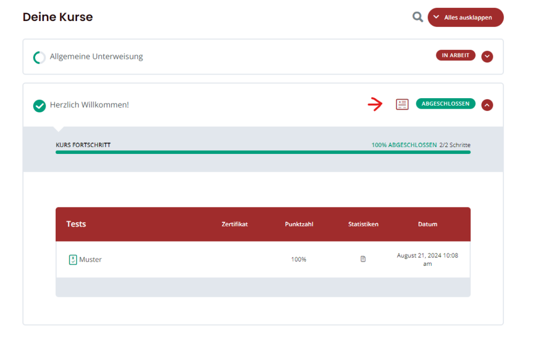Click the green Kurs Fortschritt progress bar
The width and height of the screenshot is (537, 343).
[263, 152]
